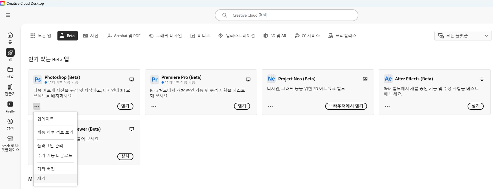Click 열기 button on Premiere Pro (Beta) card
This screenshot has width=493, height=189.
[242, 106]
